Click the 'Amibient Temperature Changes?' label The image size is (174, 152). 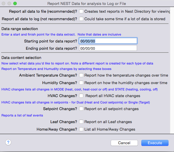click(x=48, y=75)
